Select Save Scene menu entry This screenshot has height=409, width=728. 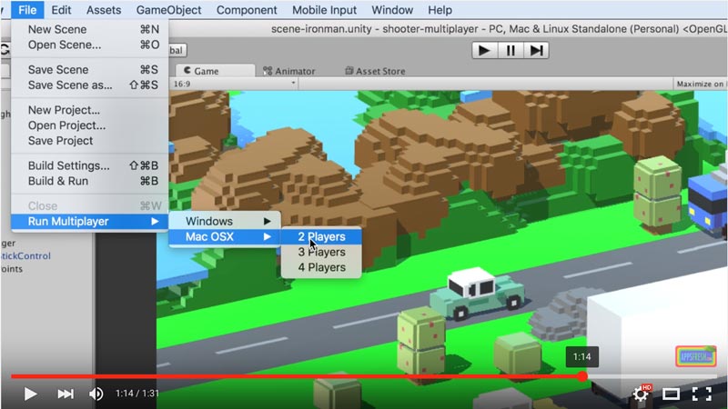click(90, 70)
